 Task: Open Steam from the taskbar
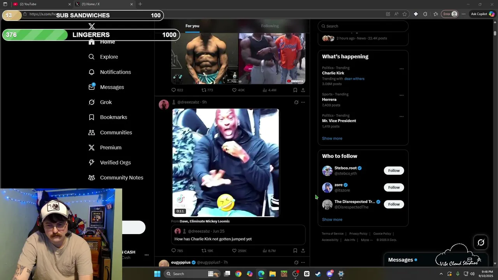(x=318, y=274)
